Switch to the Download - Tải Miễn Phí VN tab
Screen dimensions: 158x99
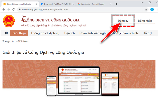click(x=57, y=4)
